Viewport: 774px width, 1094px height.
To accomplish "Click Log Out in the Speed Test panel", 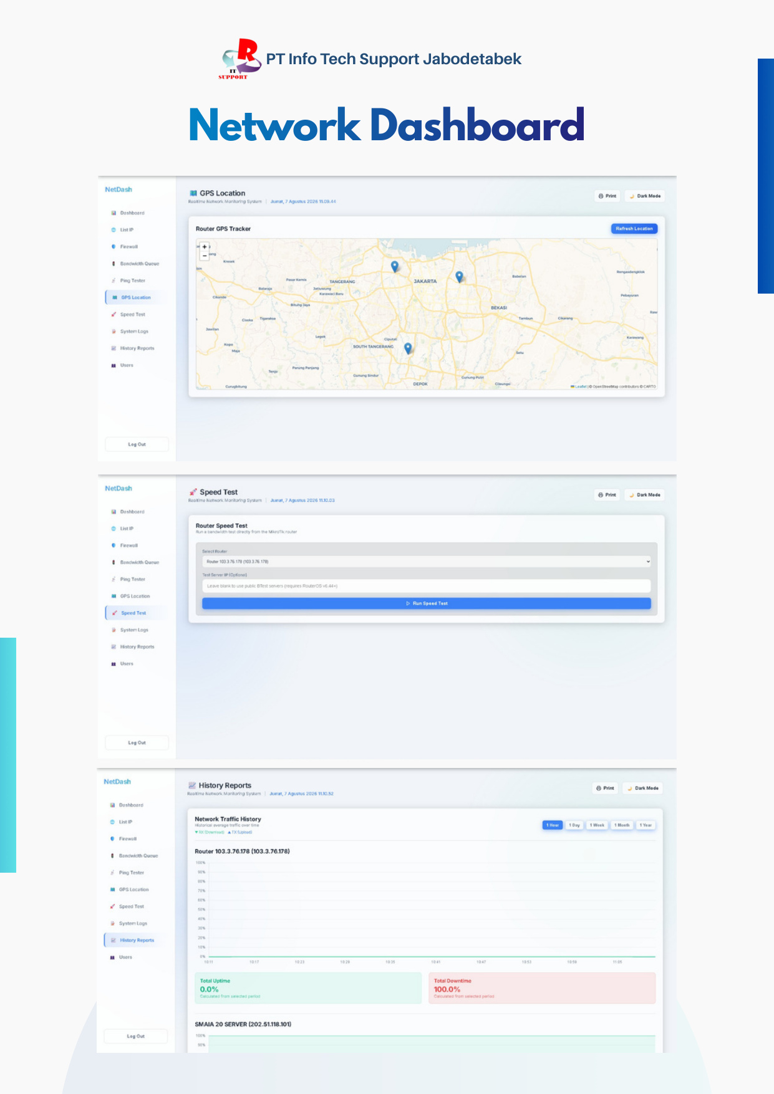I will [x=137, y=743].
